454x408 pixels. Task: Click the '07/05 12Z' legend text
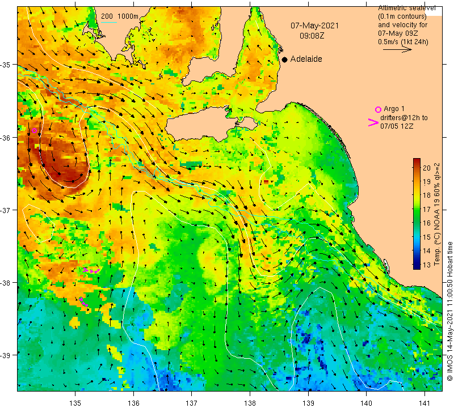397,126
